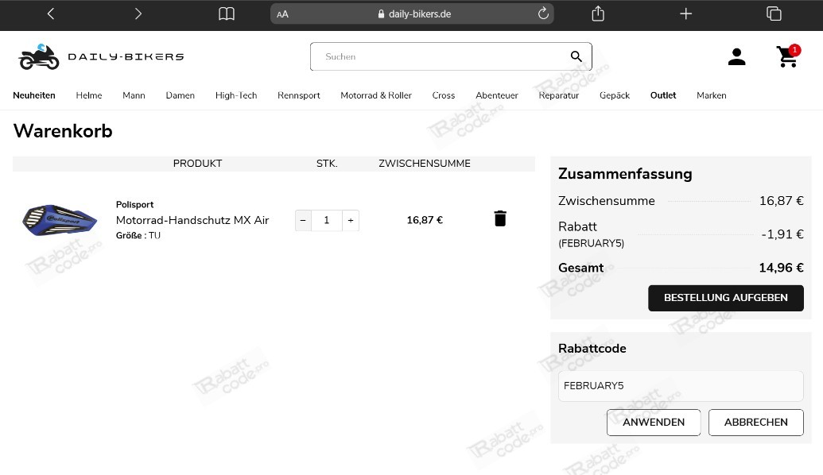Open the bookmarks sidebar icon
Image resolution: width=823 pixels, height=475 pixels.
[x=226, y=14]
